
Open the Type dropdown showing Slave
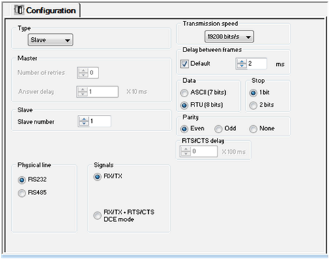tap(50, 40)
